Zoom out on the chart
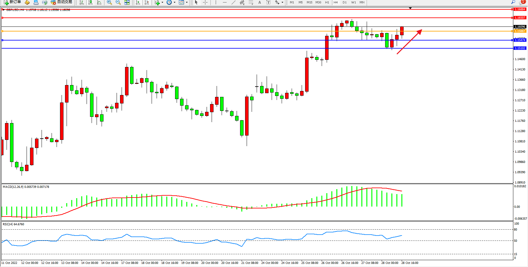This screenshot has width=528, height=267. (118, 2)
